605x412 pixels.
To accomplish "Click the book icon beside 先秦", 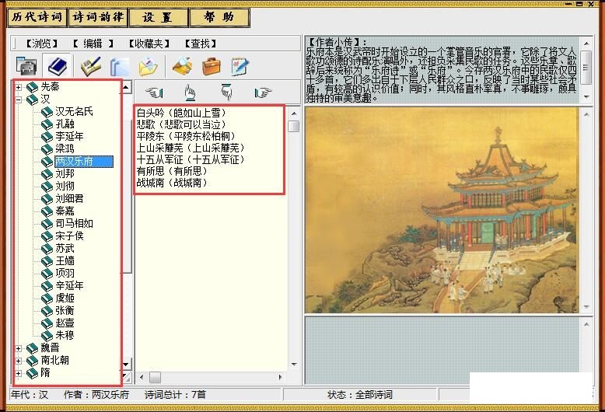I will (32, 87).
